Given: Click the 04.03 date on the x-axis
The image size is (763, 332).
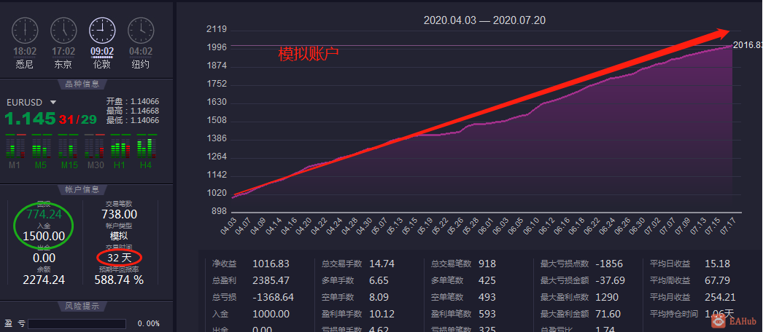Looking at the screenshot, I should (227, 227).
